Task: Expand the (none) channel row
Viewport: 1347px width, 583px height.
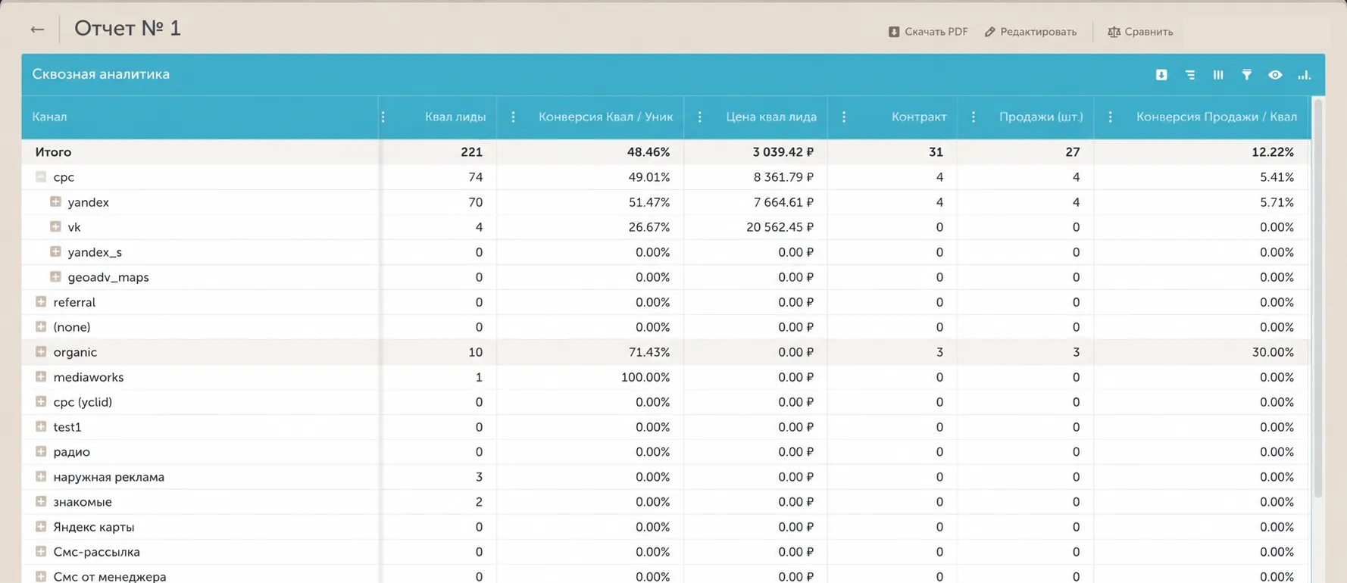Action: click(41, 326)
